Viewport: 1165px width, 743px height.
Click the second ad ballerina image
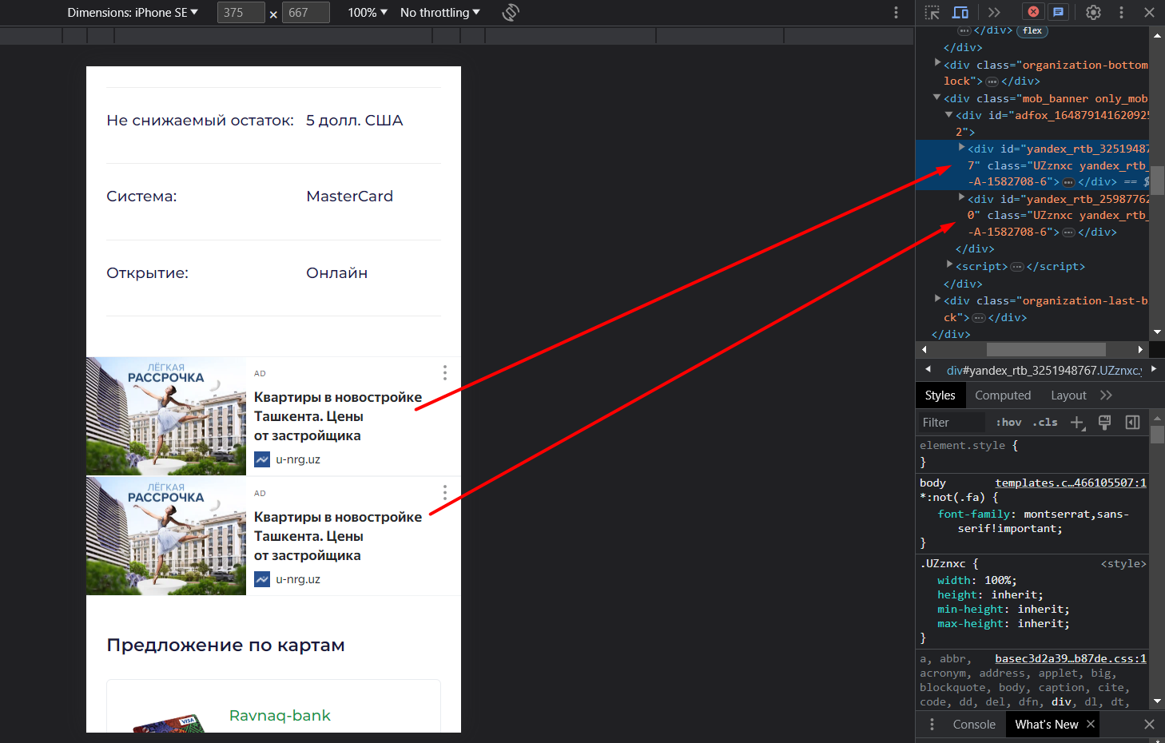(x=166, y=536)
